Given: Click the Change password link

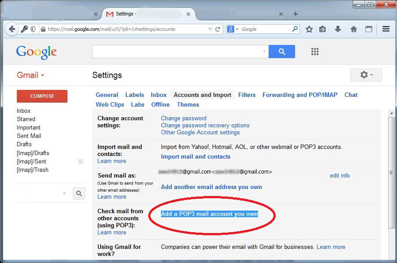Looking at the screenshot, I should coord(184,119).
